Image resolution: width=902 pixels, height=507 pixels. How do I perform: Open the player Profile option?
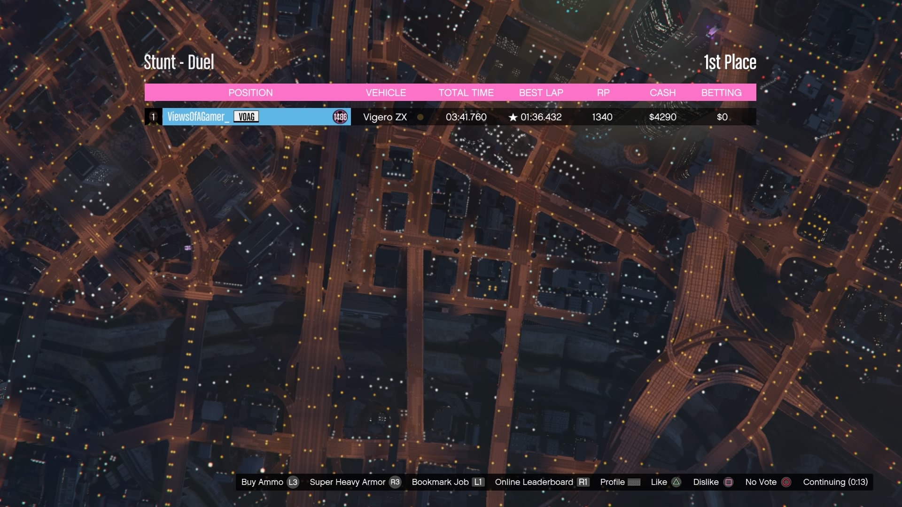pyautogui.click(x=613, y=482)
